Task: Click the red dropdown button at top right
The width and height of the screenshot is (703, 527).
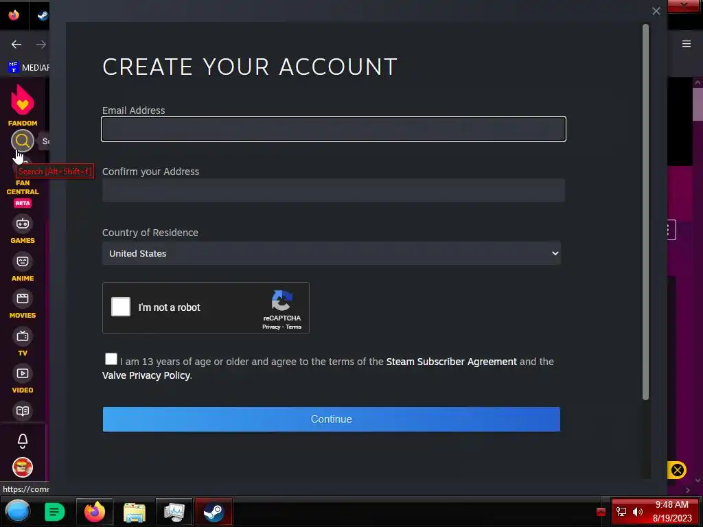Action: (x=684, y=5)
